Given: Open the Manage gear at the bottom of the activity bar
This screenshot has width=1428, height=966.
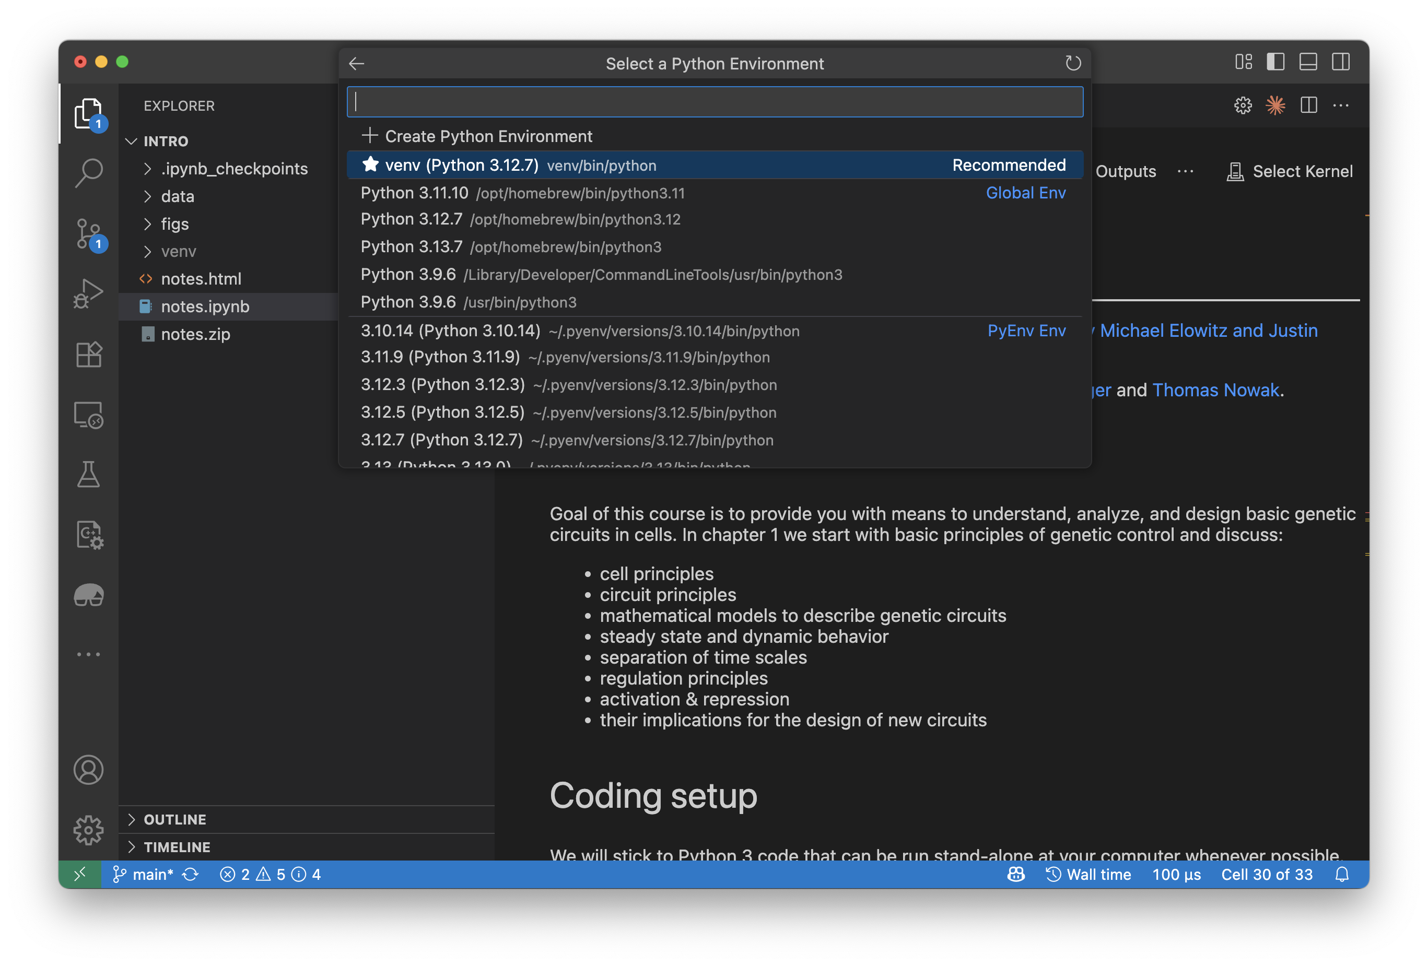Looking at the screenshot, I should pyautogui.click(x=89, y=830).
